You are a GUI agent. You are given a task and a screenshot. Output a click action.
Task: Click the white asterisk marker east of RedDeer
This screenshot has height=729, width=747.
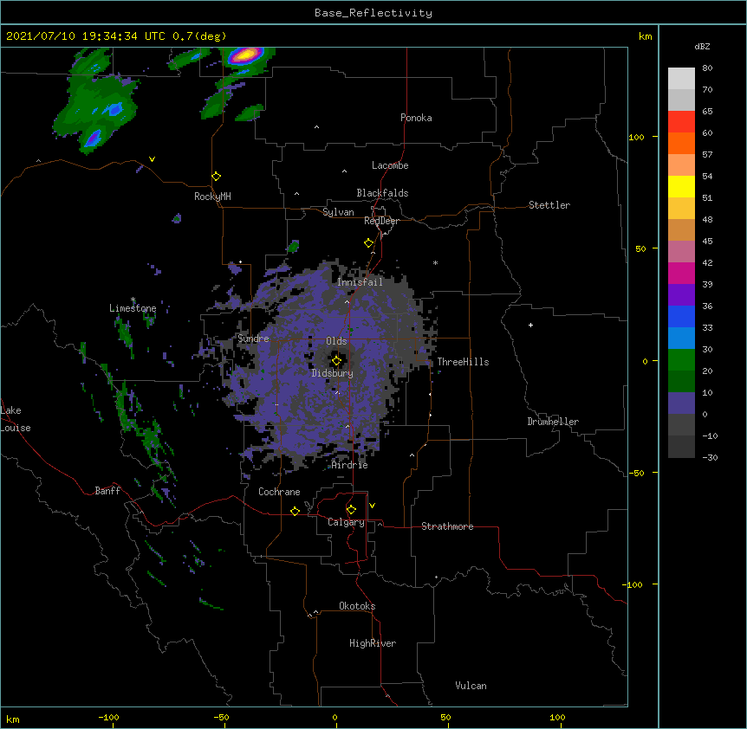pos(435,262)
